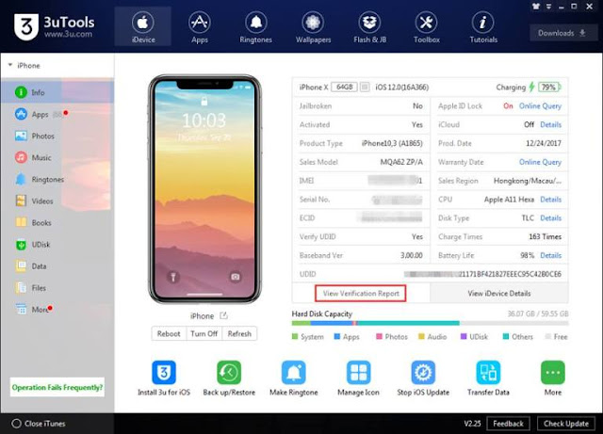Image resolution: width=603 pixels, height=434 pixels.
Task: Click the device color square icon
Action: pyautogui.click(x=365, y=87)
